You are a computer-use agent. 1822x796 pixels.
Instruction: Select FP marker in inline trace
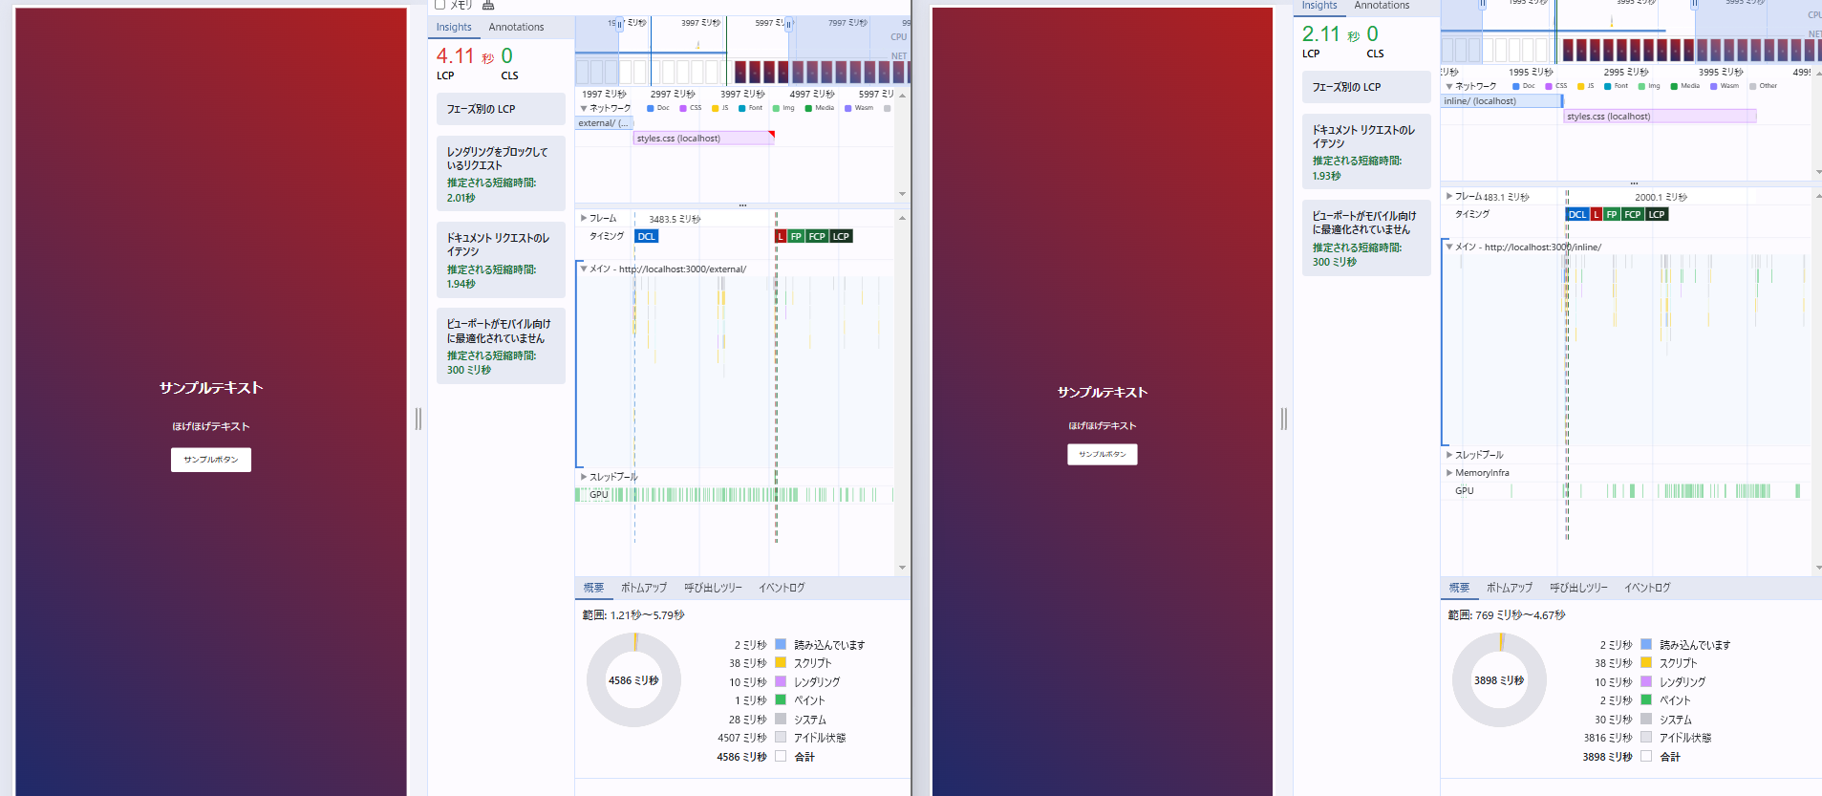1612,214
